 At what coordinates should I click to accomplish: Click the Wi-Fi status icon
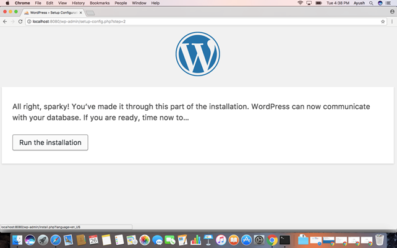[301, 3]
